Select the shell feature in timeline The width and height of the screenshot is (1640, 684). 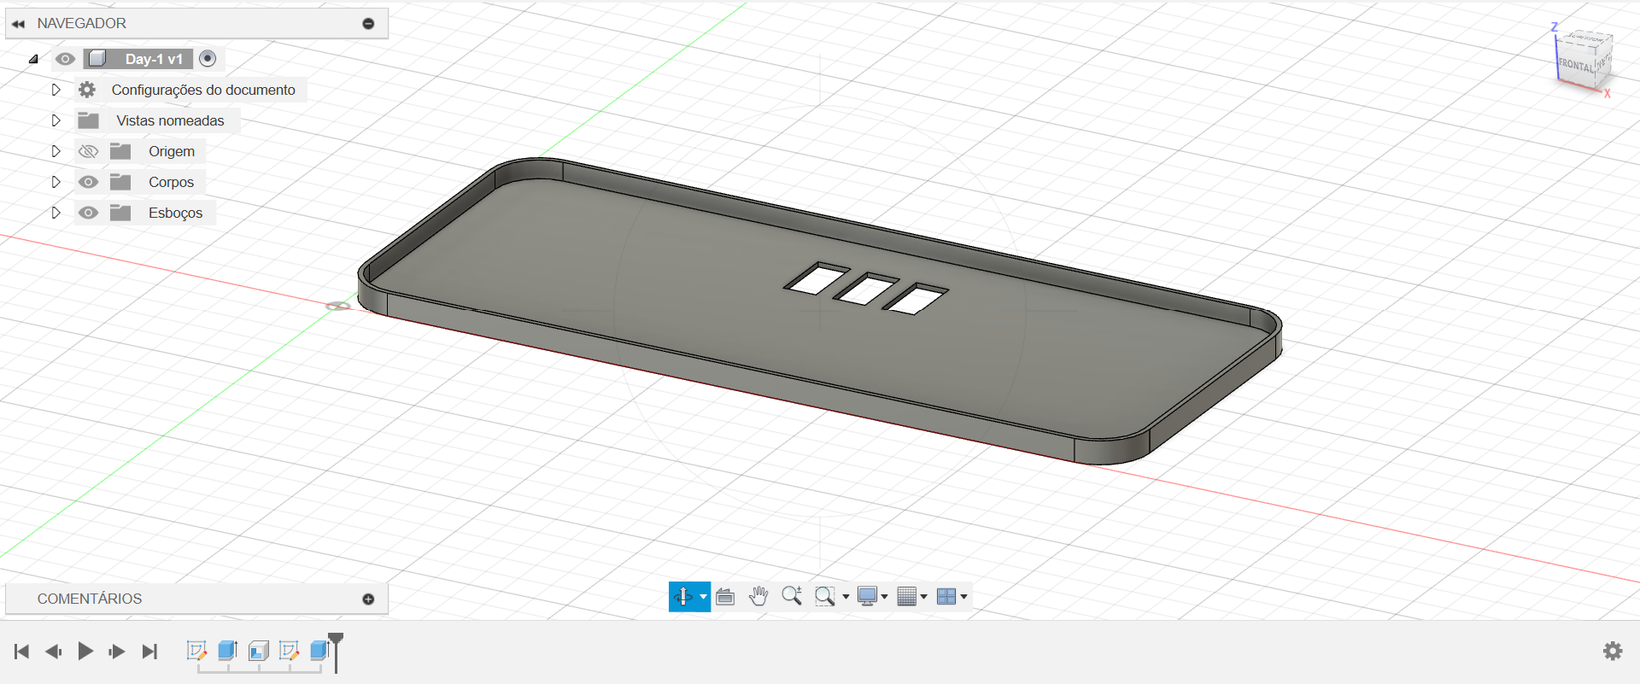(x=258, y=651)
